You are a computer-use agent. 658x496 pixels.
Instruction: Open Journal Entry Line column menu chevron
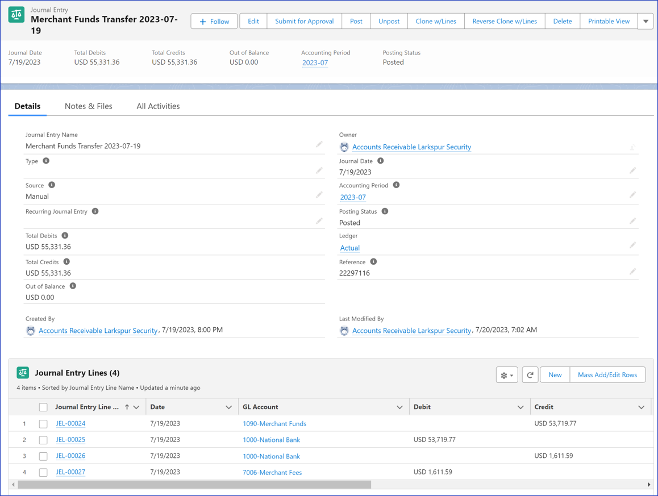coord(136,407)
